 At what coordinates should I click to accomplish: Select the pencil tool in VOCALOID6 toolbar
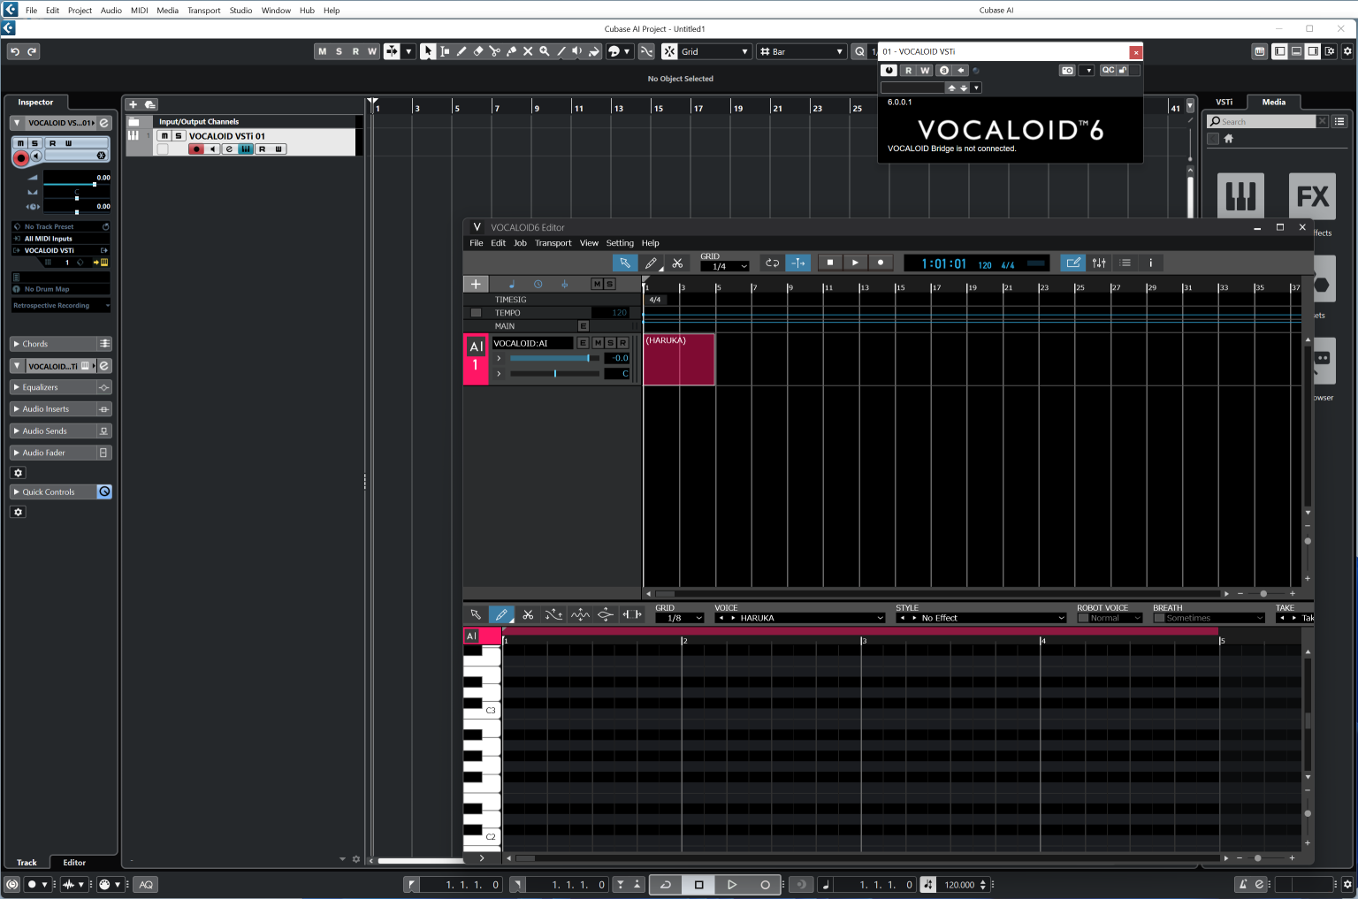pyautogui.click(x=652, y=263)
